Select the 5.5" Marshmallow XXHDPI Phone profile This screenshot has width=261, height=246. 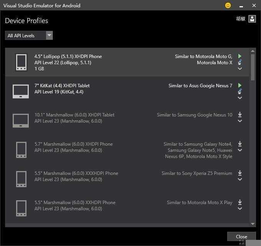[75, 203]
